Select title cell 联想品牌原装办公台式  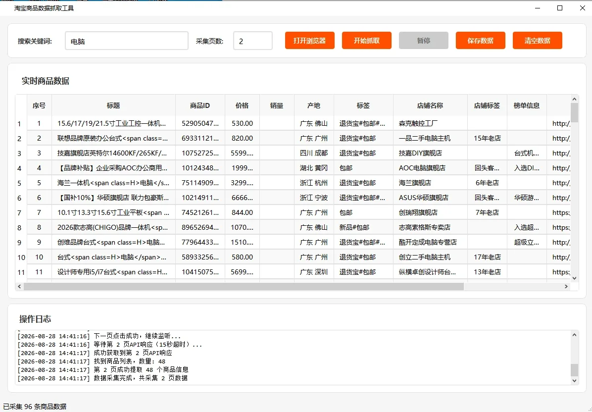114,138
